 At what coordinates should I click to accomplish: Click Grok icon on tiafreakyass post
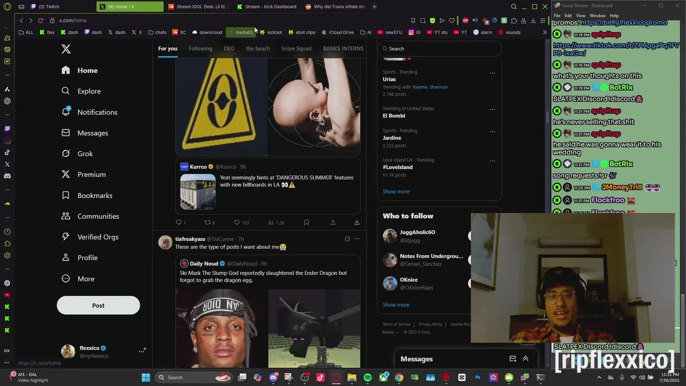click(347, 239)
